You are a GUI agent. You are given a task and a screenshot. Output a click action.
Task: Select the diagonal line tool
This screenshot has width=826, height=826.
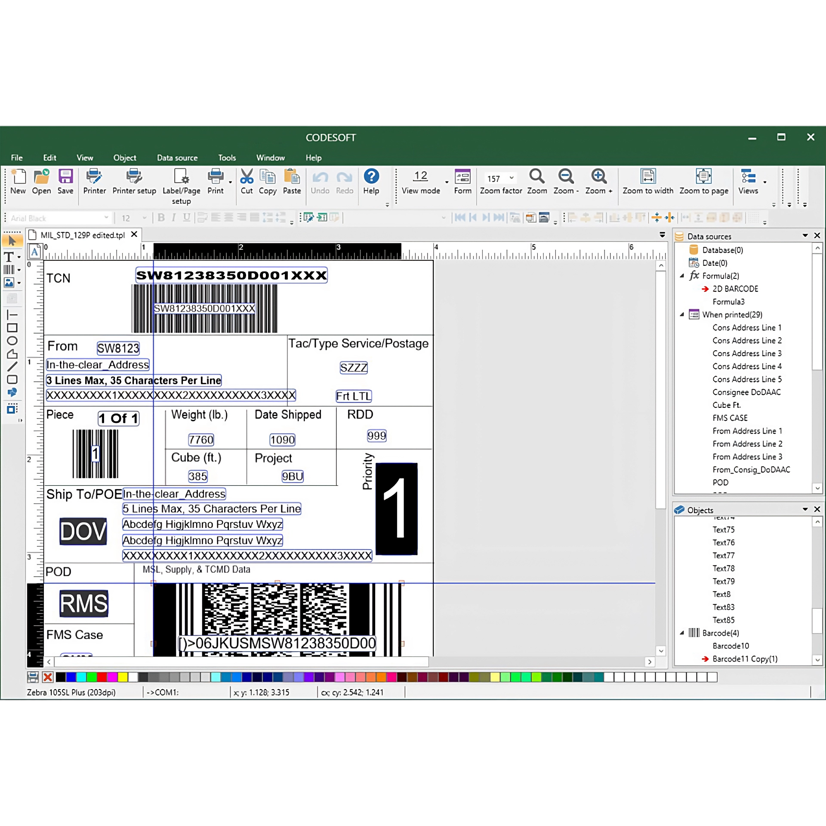pos(12,367)
